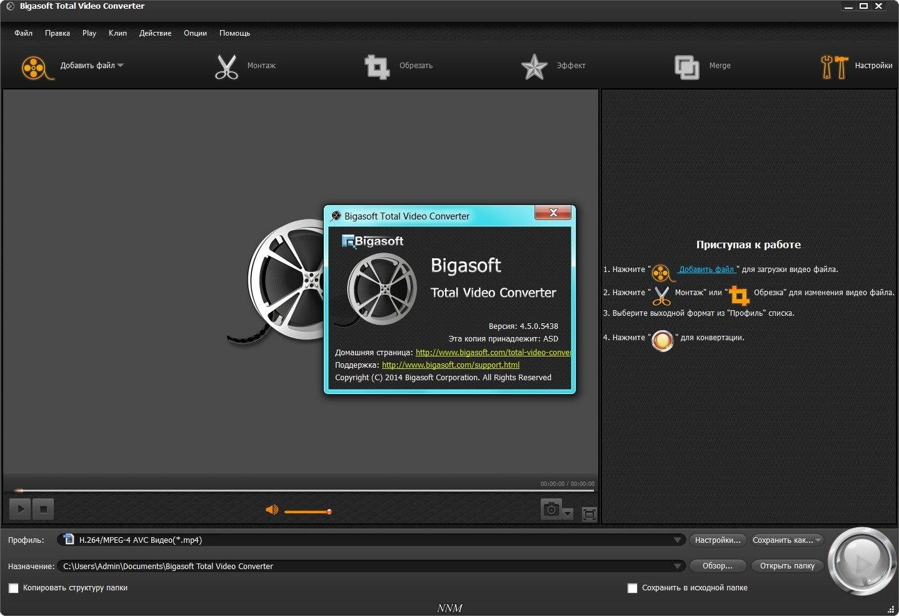Viewport: 899px width, 616px height.
Task: Open the Помощь menu
Action: 234,33
